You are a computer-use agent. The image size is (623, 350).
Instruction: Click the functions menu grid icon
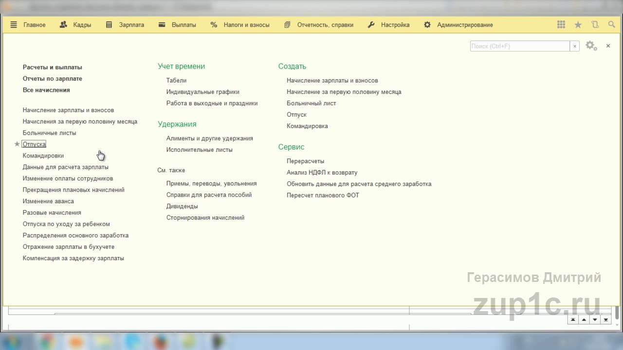pos(561,25)
